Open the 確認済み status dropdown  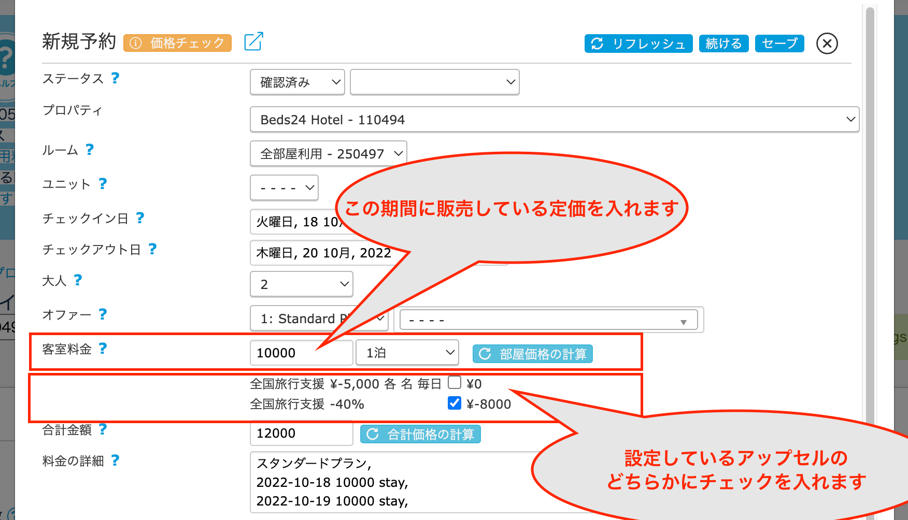pyautogui.click(x=297, y=82)
